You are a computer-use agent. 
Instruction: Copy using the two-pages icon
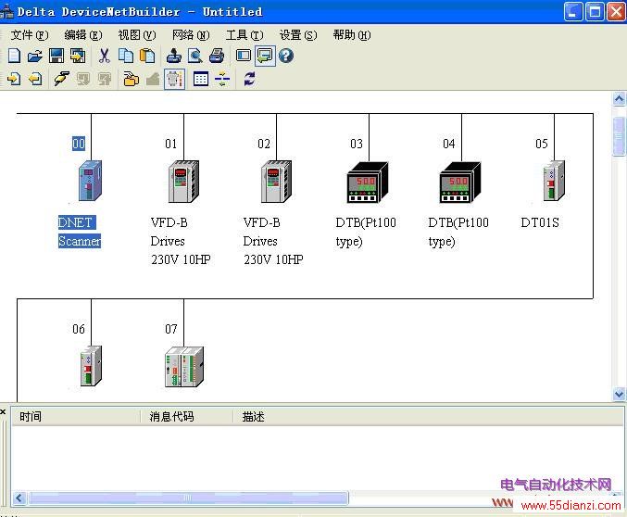[x=126, y=56]
